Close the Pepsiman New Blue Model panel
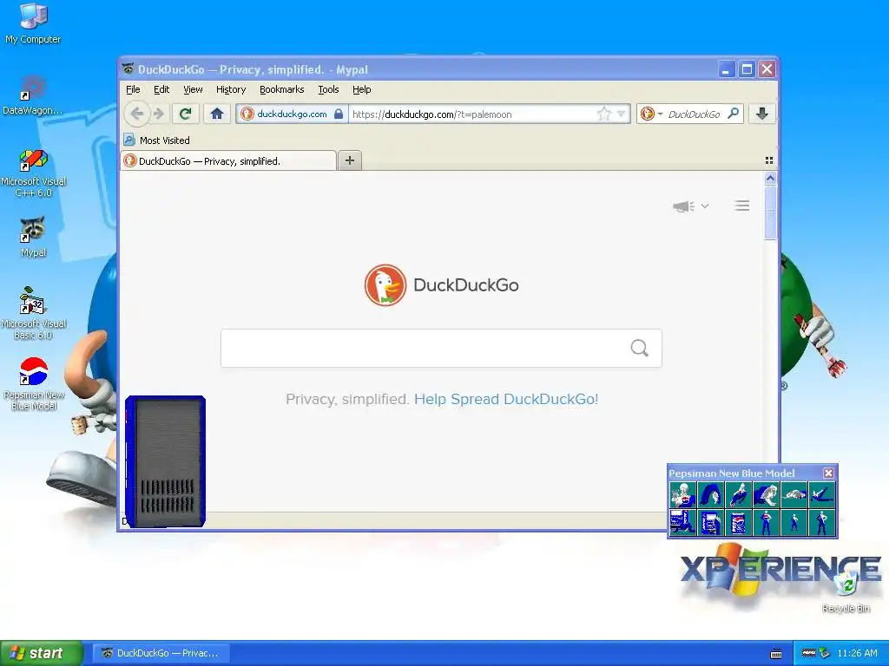Image resolution: width=889 pixels, height=666 pixels. pyautogui.click(x=828, y=473)
